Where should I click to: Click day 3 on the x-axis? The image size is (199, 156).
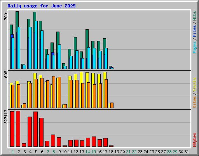24,152
